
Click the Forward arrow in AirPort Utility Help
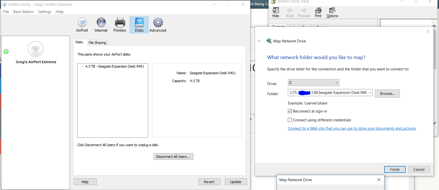click(x=304, y=12)
